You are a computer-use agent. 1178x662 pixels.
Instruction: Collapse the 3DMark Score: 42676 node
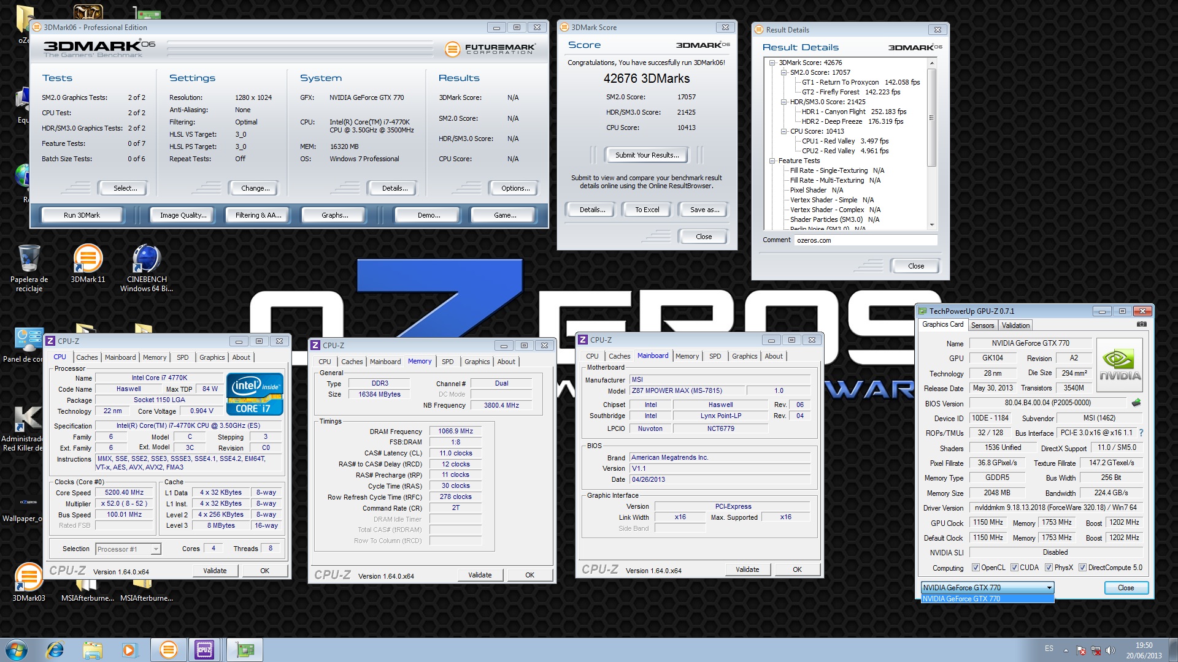tap(773, 63)
